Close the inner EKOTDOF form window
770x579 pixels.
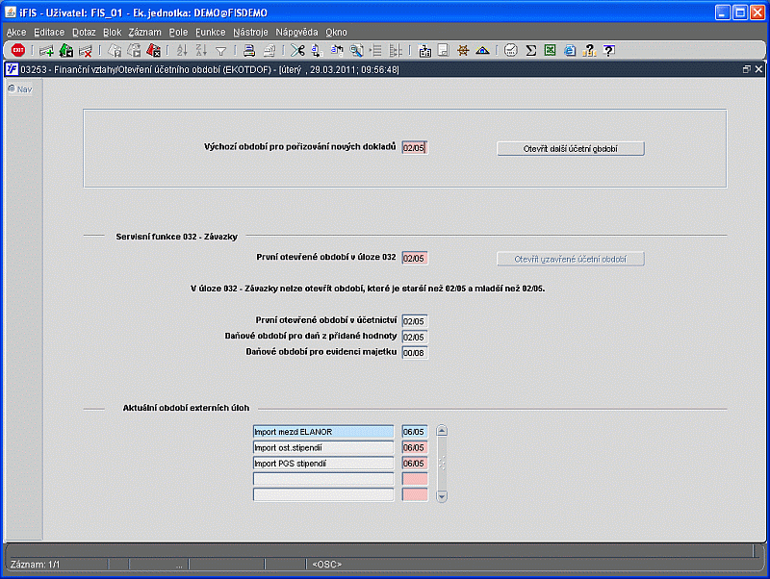pyautogui.click(x=758, y=69)
